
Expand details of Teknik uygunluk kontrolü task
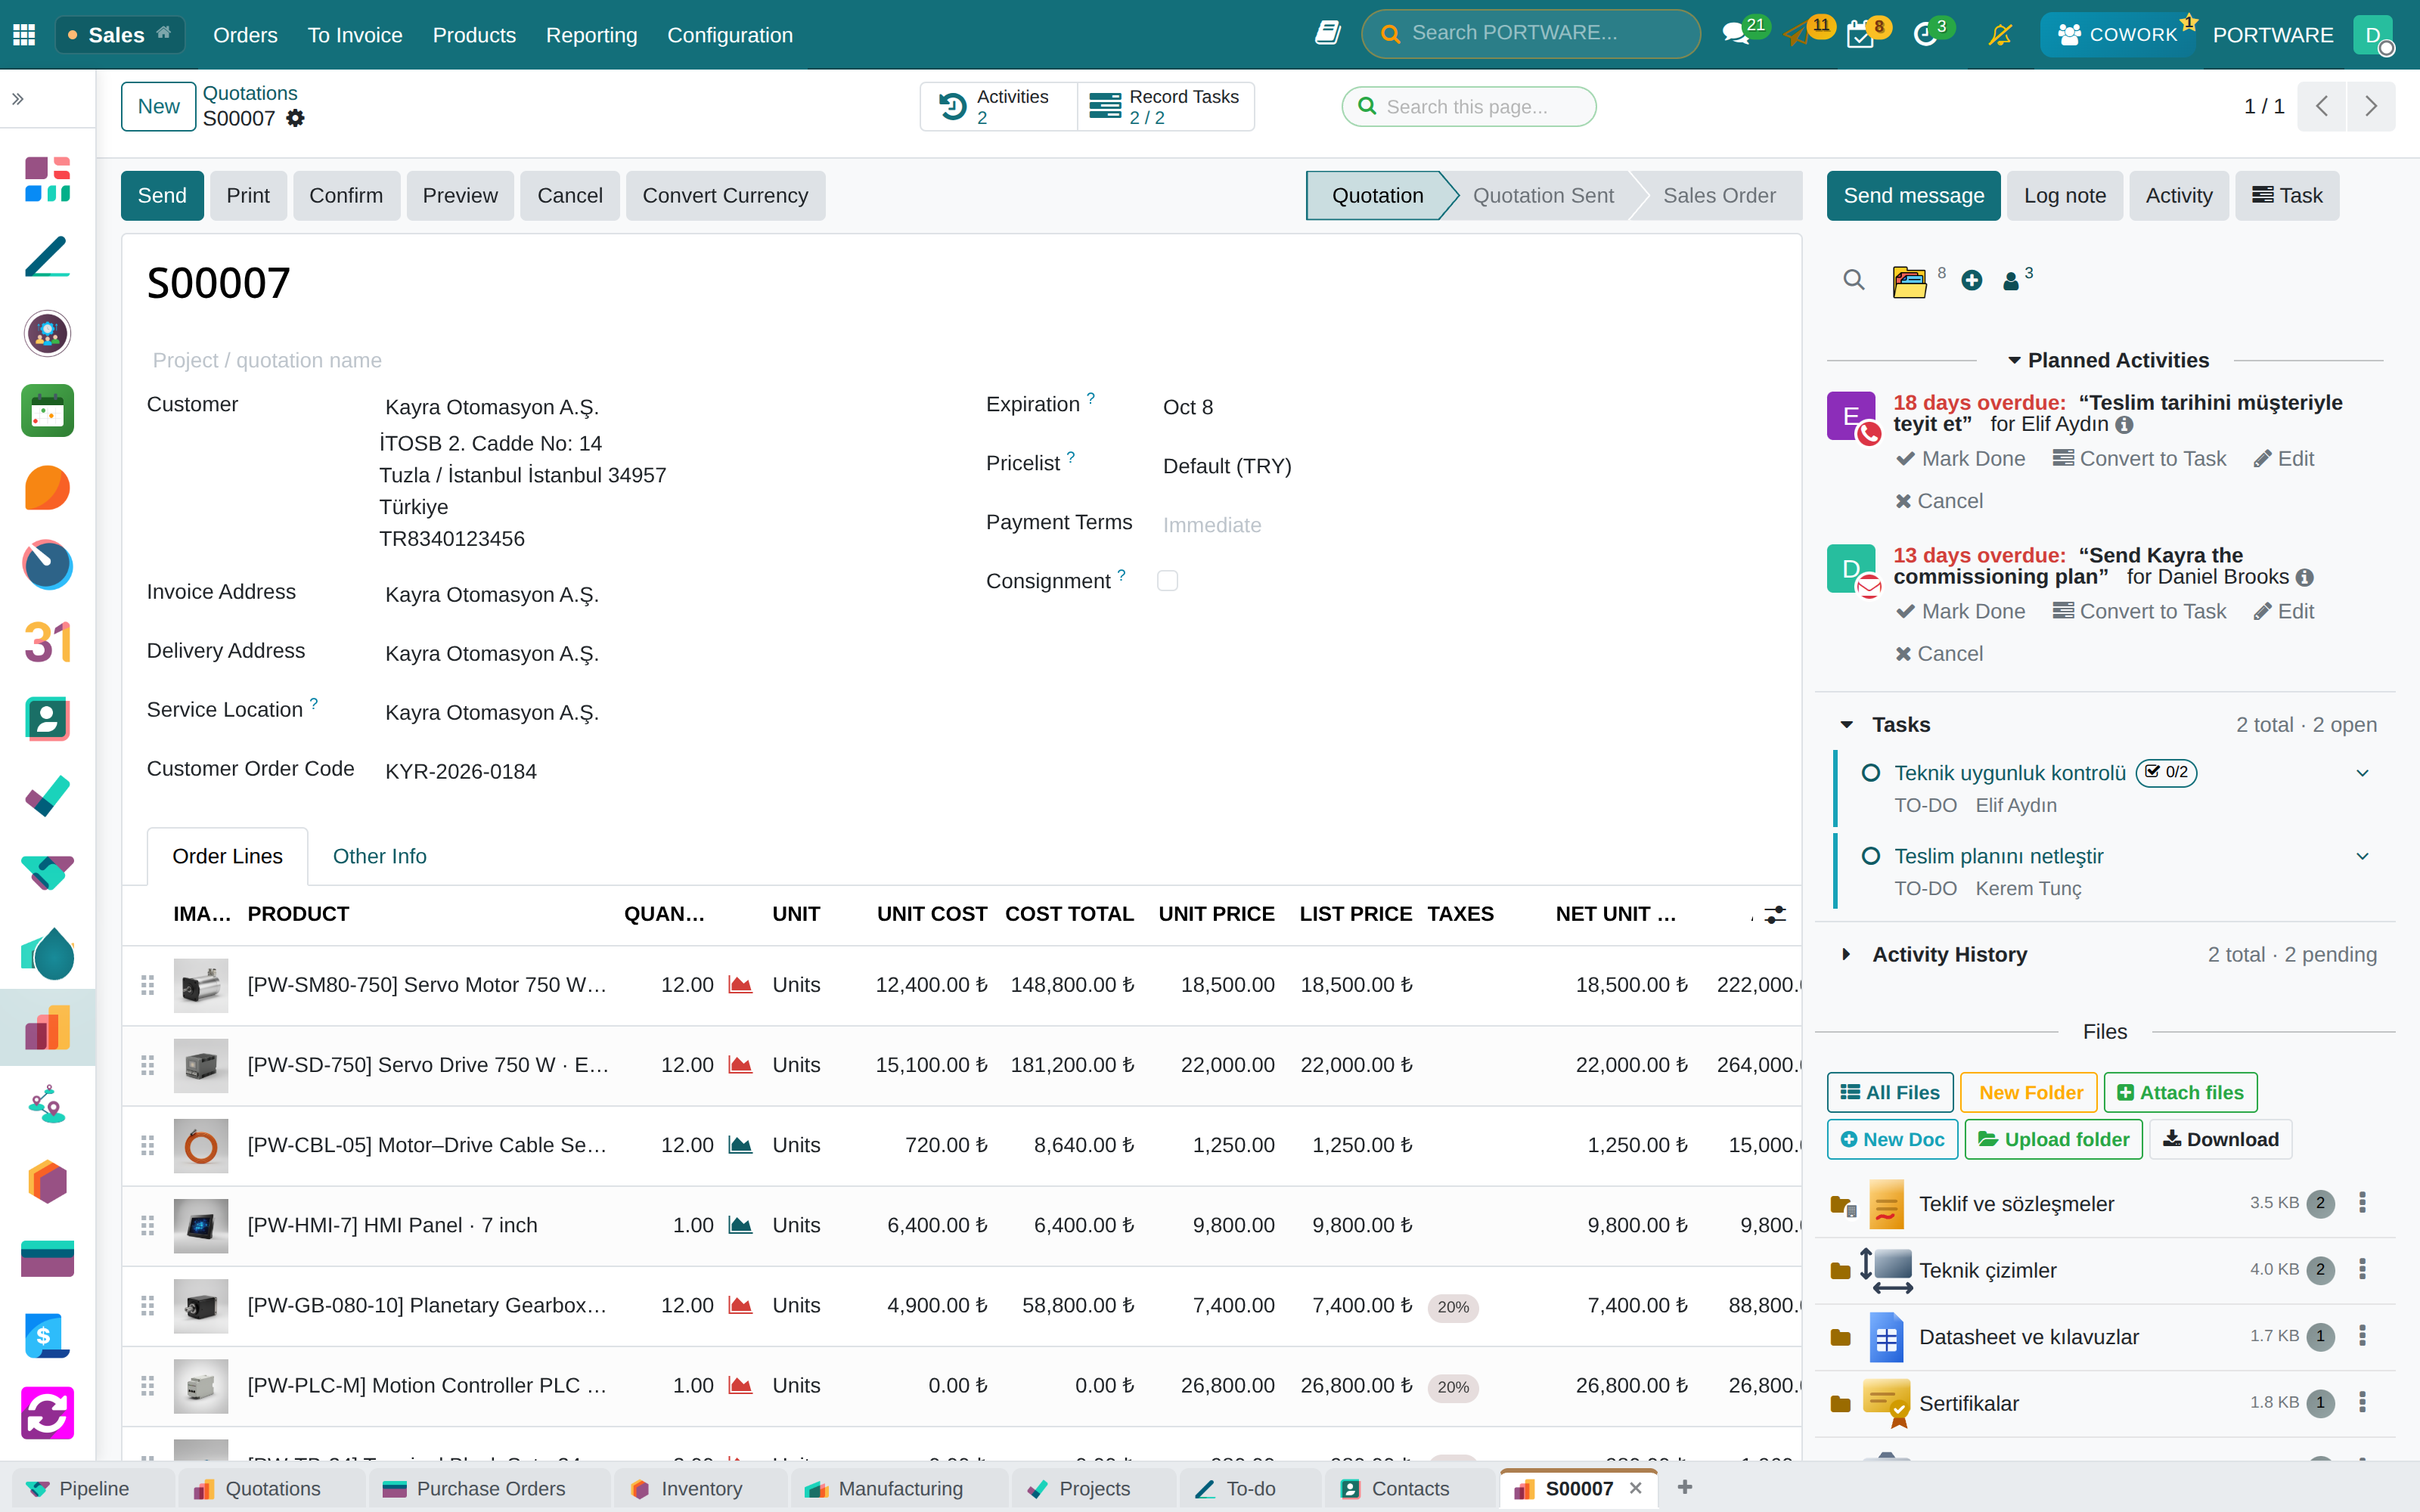coord(2362,773)
